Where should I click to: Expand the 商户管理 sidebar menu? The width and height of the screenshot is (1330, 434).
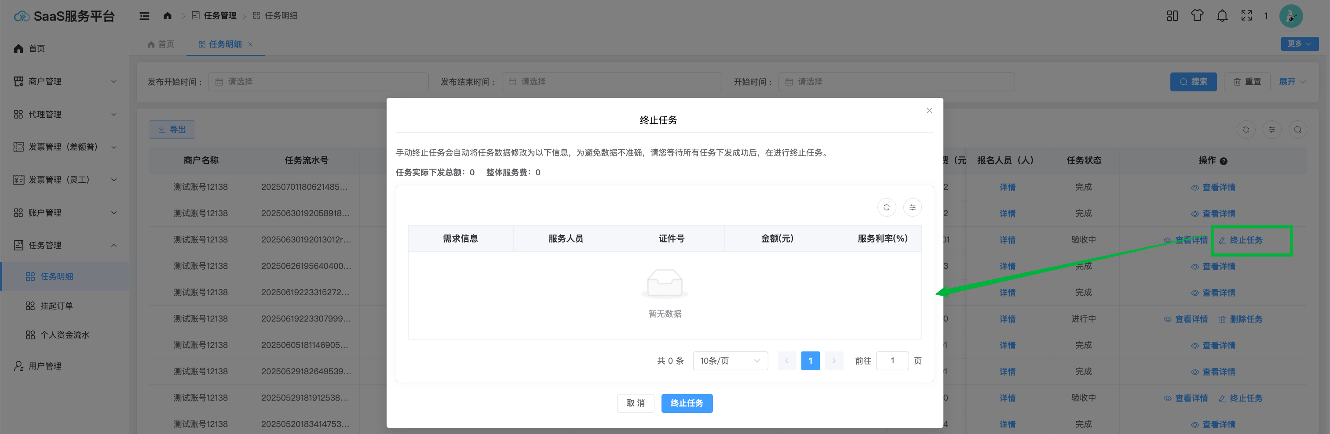pos(65,81)
